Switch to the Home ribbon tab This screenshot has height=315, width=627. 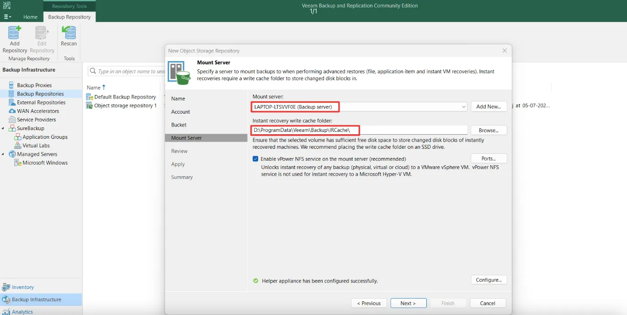pos(30,17)
